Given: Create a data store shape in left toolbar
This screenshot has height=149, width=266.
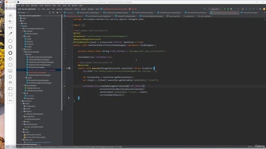Looking at the screenshot, I should point(10,83).
